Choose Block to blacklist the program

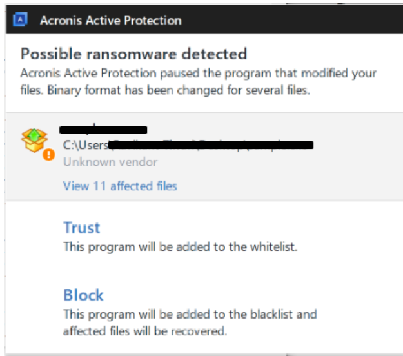point(83,295)
